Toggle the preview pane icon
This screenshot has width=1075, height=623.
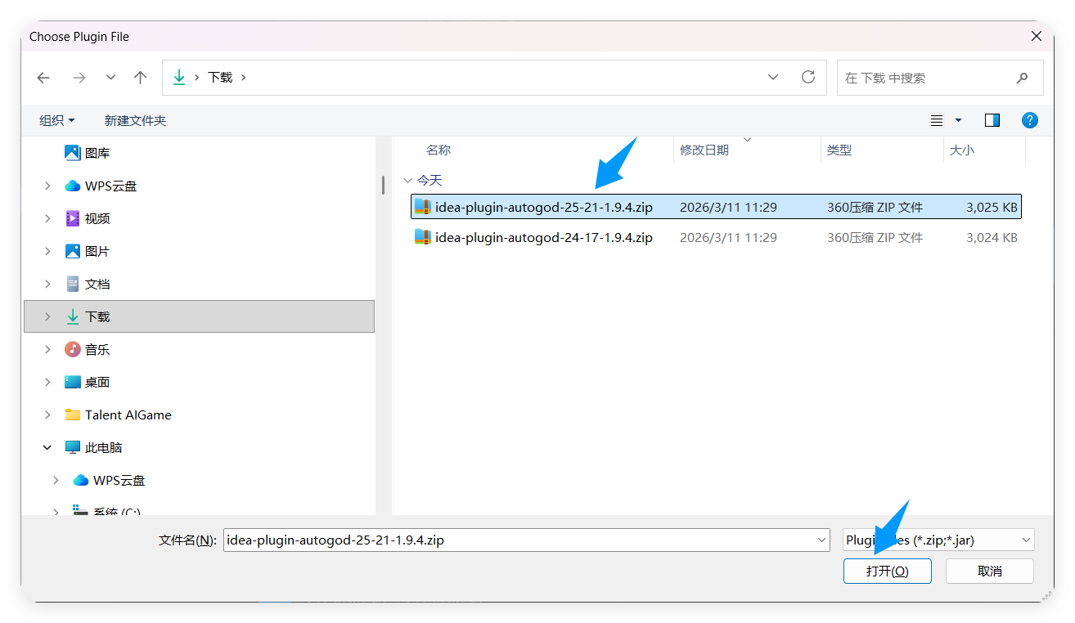click(992, 120)
